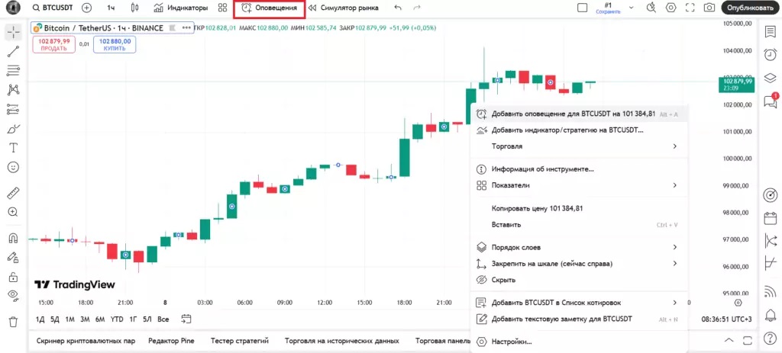Open the Fibonacci retracement tools
The width and height of the screenshot is (782, 353).
14,70
